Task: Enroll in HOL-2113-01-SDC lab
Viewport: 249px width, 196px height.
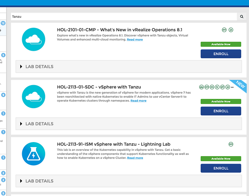Action: click(x=221, y=111)
